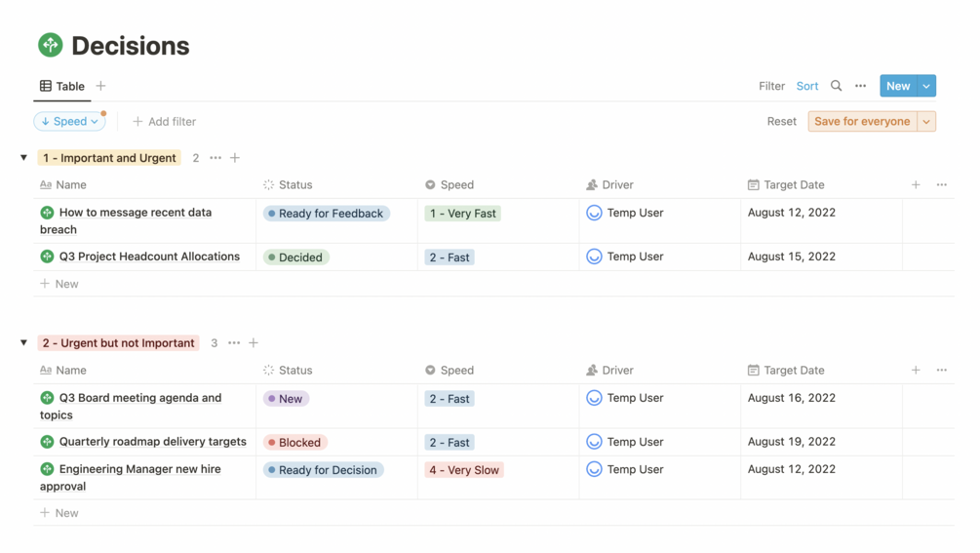Screen dimensions: 980x553
Task: Click the Blocked status tag
Action: (x=294, y=442)
